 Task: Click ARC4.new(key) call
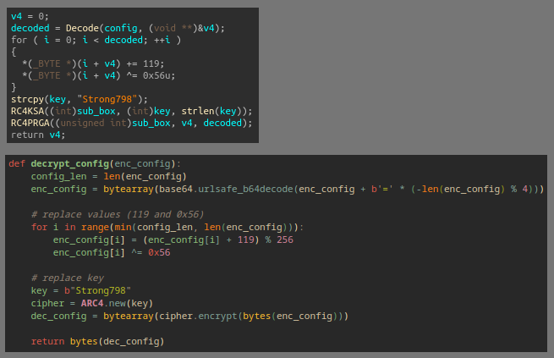pyautogui.click(x=117, y=303)
